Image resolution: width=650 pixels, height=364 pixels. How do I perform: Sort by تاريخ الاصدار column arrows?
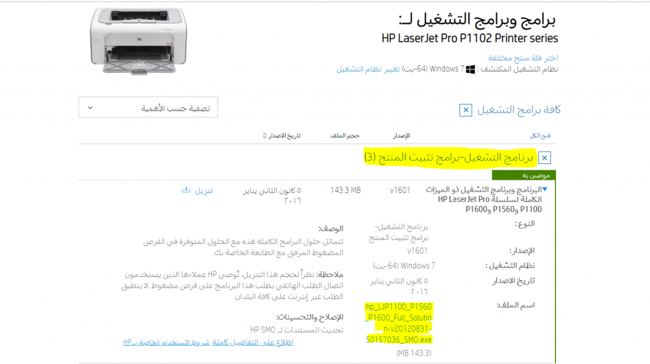[265, 136]
